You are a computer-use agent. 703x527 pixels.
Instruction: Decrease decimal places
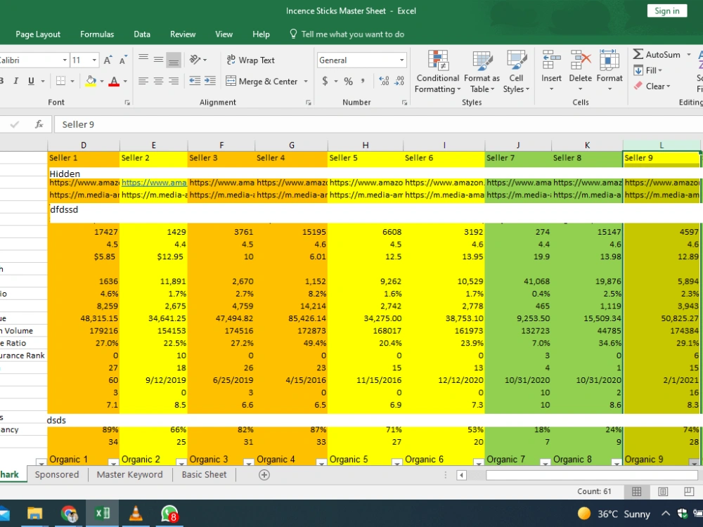pyautogui.click(x=399, y=81)
